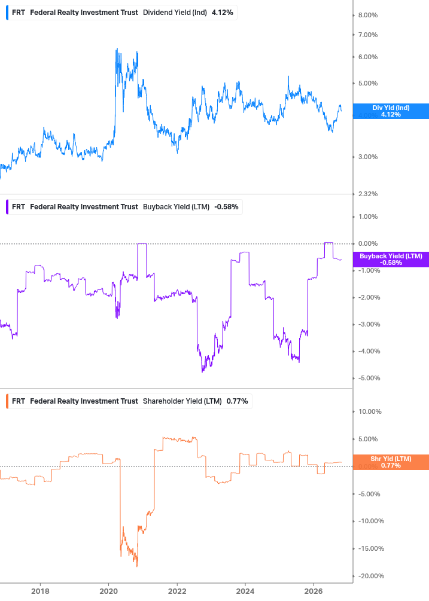The width and height of the screenshot is (429, 601).
Task: Click the Shareholder Yield (LTM) legend label
Action: [182, 401]
